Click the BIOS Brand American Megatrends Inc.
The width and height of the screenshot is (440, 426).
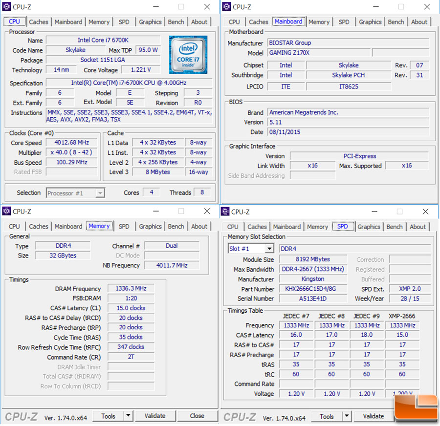pos(348,112)
